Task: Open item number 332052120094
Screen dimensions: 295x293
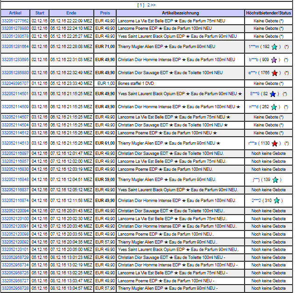Action: (x=15, y=211)
